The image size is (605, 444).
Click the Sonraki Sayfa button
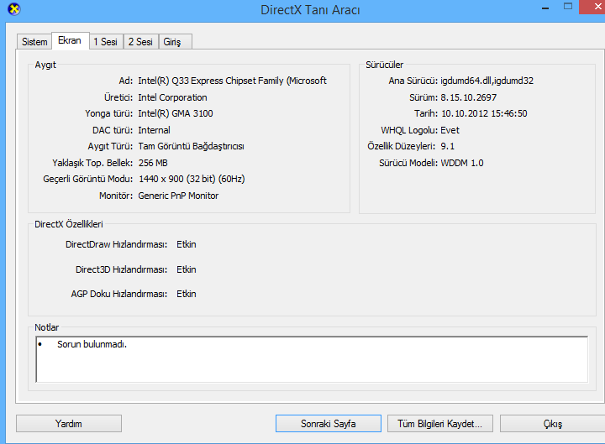[328, 424]
